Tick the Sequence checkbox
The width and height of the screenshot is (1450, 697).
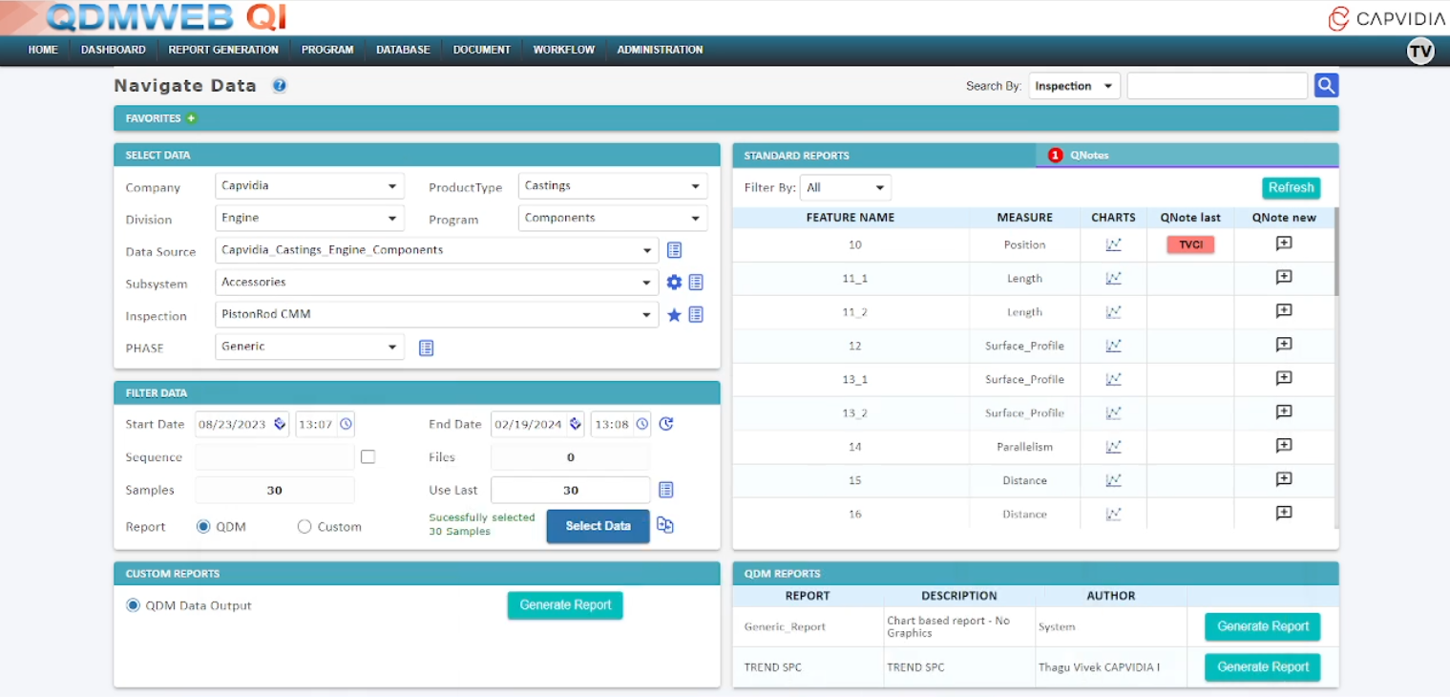(368, 456)
